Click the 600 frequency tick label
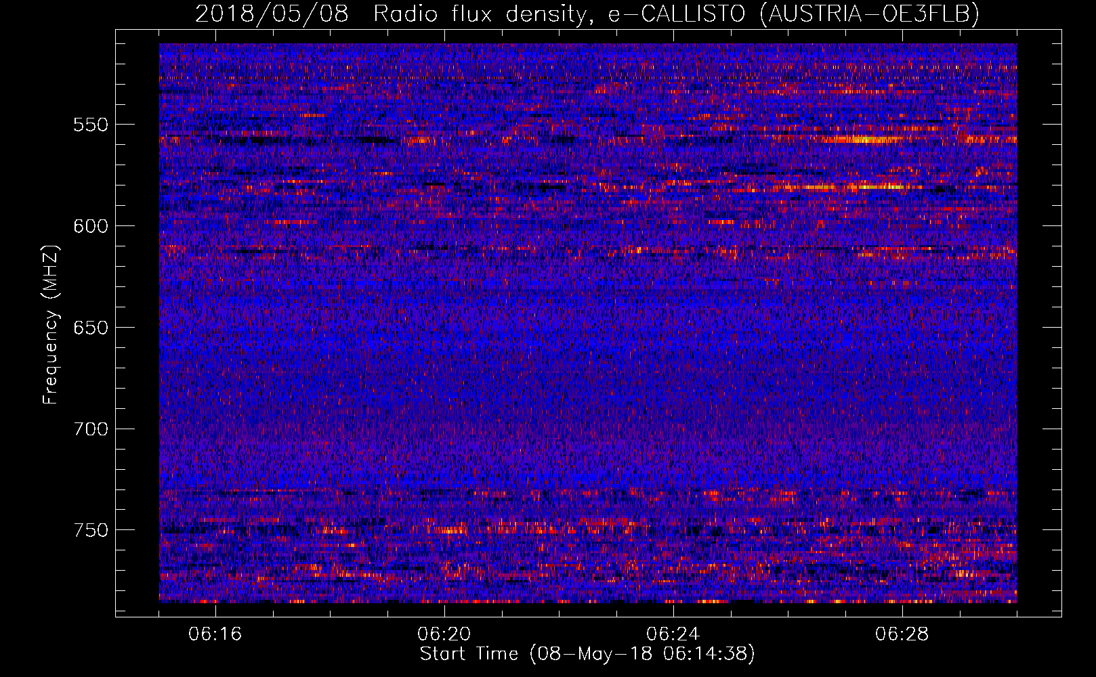Image resolution: width=1096 pixels, height=677 pixels. click(x=91, y=226)
